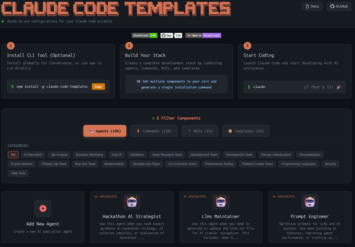Viewport: 355px width, 247px height.
Task: Click the downloads 14k badge
Action: coord(145,35)
